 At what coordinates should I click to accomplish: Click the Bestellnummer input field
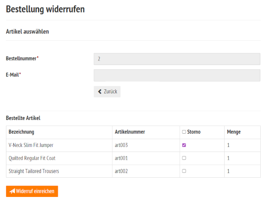[x=176, y=59]
